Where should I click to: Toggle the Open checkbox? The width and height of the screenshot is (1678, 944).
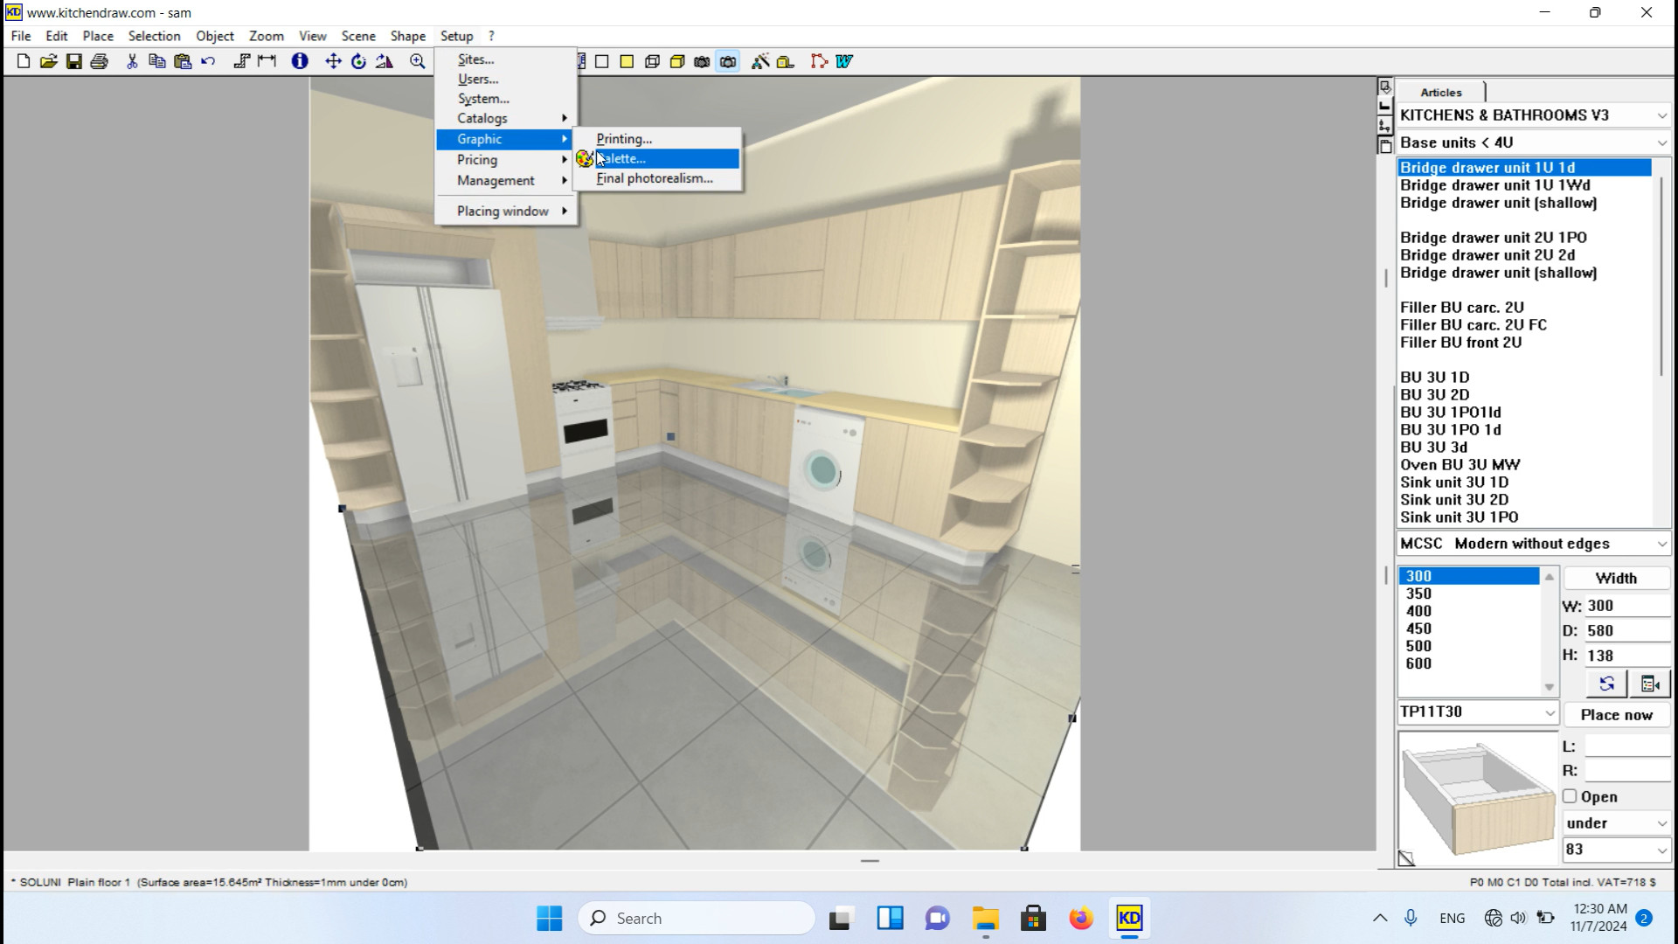pyautogui.click(x=1570, y=796)
